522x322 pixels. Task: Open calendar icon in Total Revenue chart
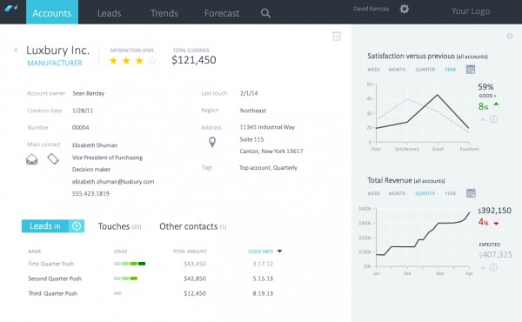point(471,193)
